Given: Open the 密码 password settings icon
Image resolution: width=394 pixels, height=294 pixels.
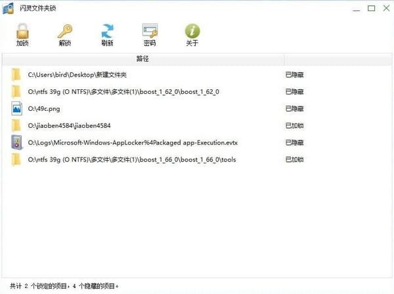Looking at the screenshot, I should point(150,31).
